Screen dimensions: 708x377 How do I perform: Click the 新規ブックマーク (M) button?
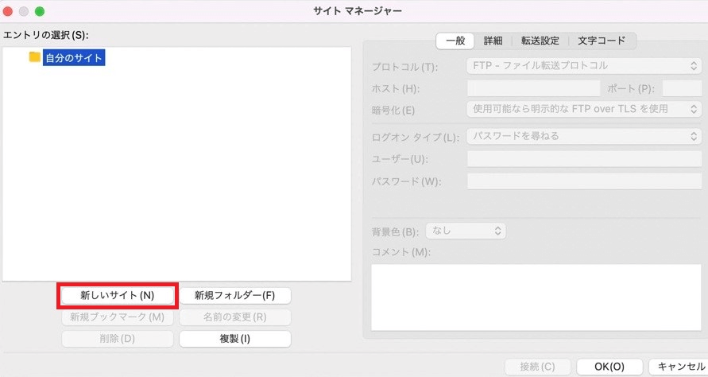tap(118, 317)
